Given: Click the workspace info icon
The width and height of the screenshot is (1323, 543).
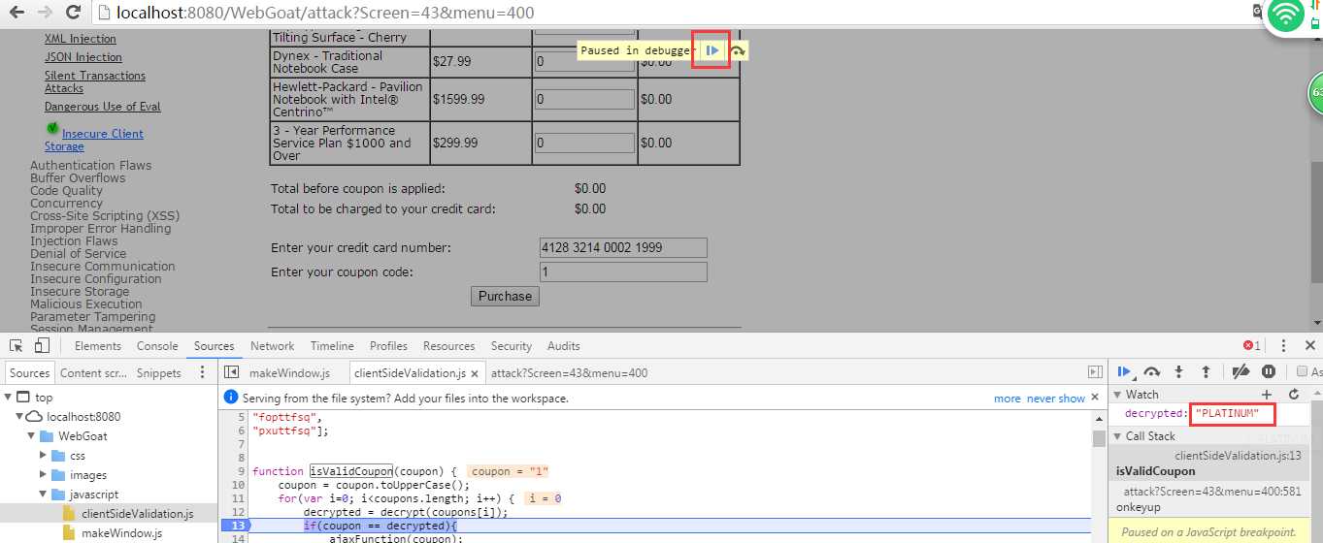Looking at the screenshot, I should point(231,398).
